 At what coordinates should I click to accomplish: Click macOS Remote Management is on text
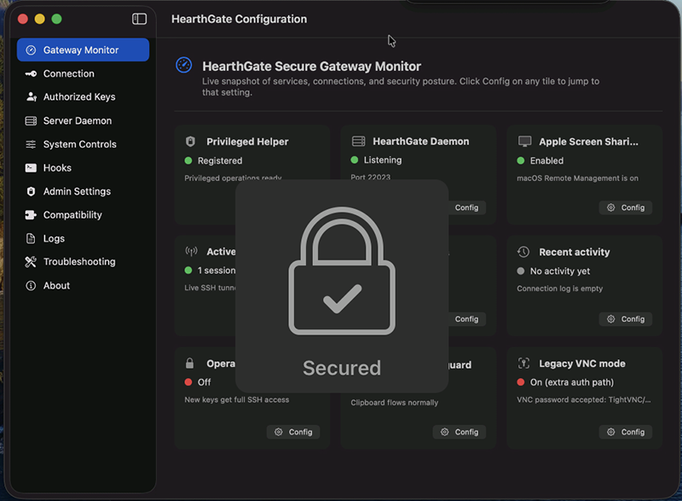click(x=577, y=178)
